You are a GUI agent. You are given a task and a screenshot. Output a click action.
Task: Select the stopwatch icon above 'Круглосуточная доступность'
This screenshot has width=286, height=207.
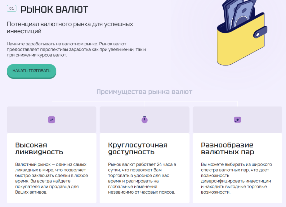[144, 120]
